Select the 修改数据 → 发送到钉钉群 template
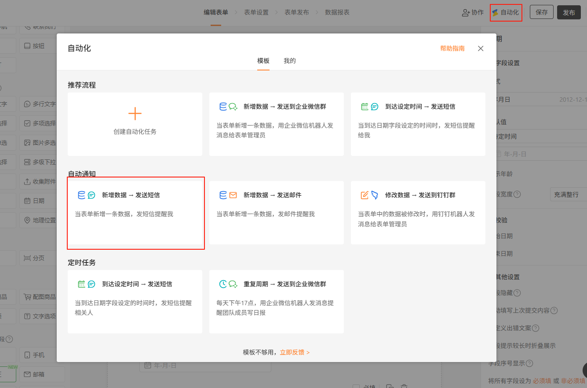 click(x=418, y=213)
